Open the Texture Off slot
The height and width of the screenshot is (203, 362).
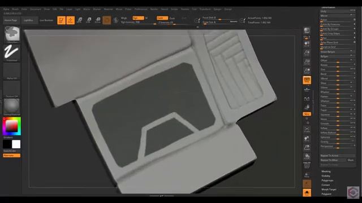point(12,89)
